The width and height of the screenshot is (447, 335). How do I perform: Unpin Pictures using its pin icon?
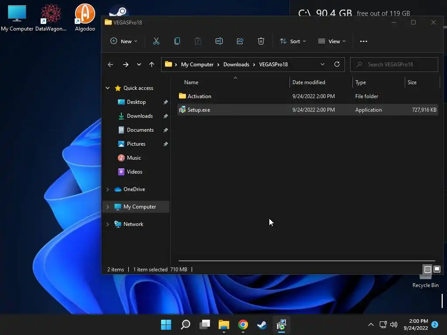(x=165, y=144)
